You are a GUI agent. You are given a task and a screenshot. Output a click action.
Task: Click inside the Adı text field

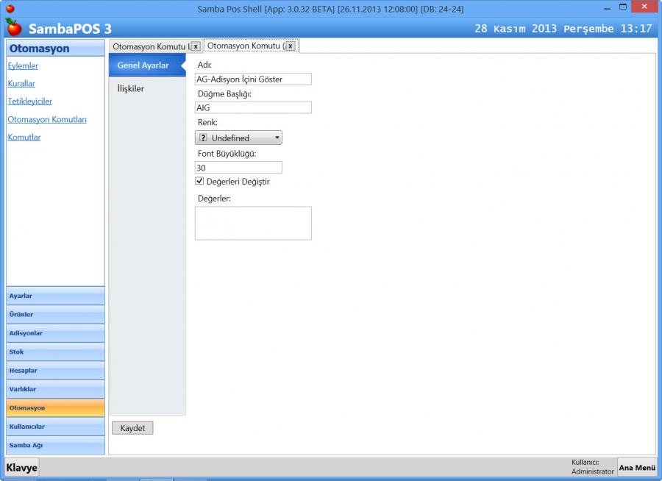[x=253, y=79]
